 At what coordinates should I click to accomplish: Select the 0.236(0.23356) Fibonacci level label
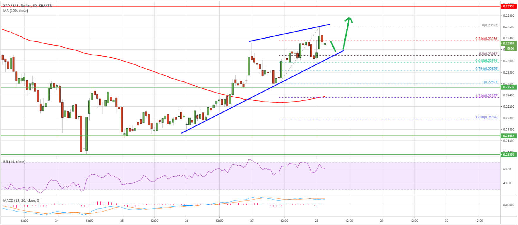pos(487,39)
